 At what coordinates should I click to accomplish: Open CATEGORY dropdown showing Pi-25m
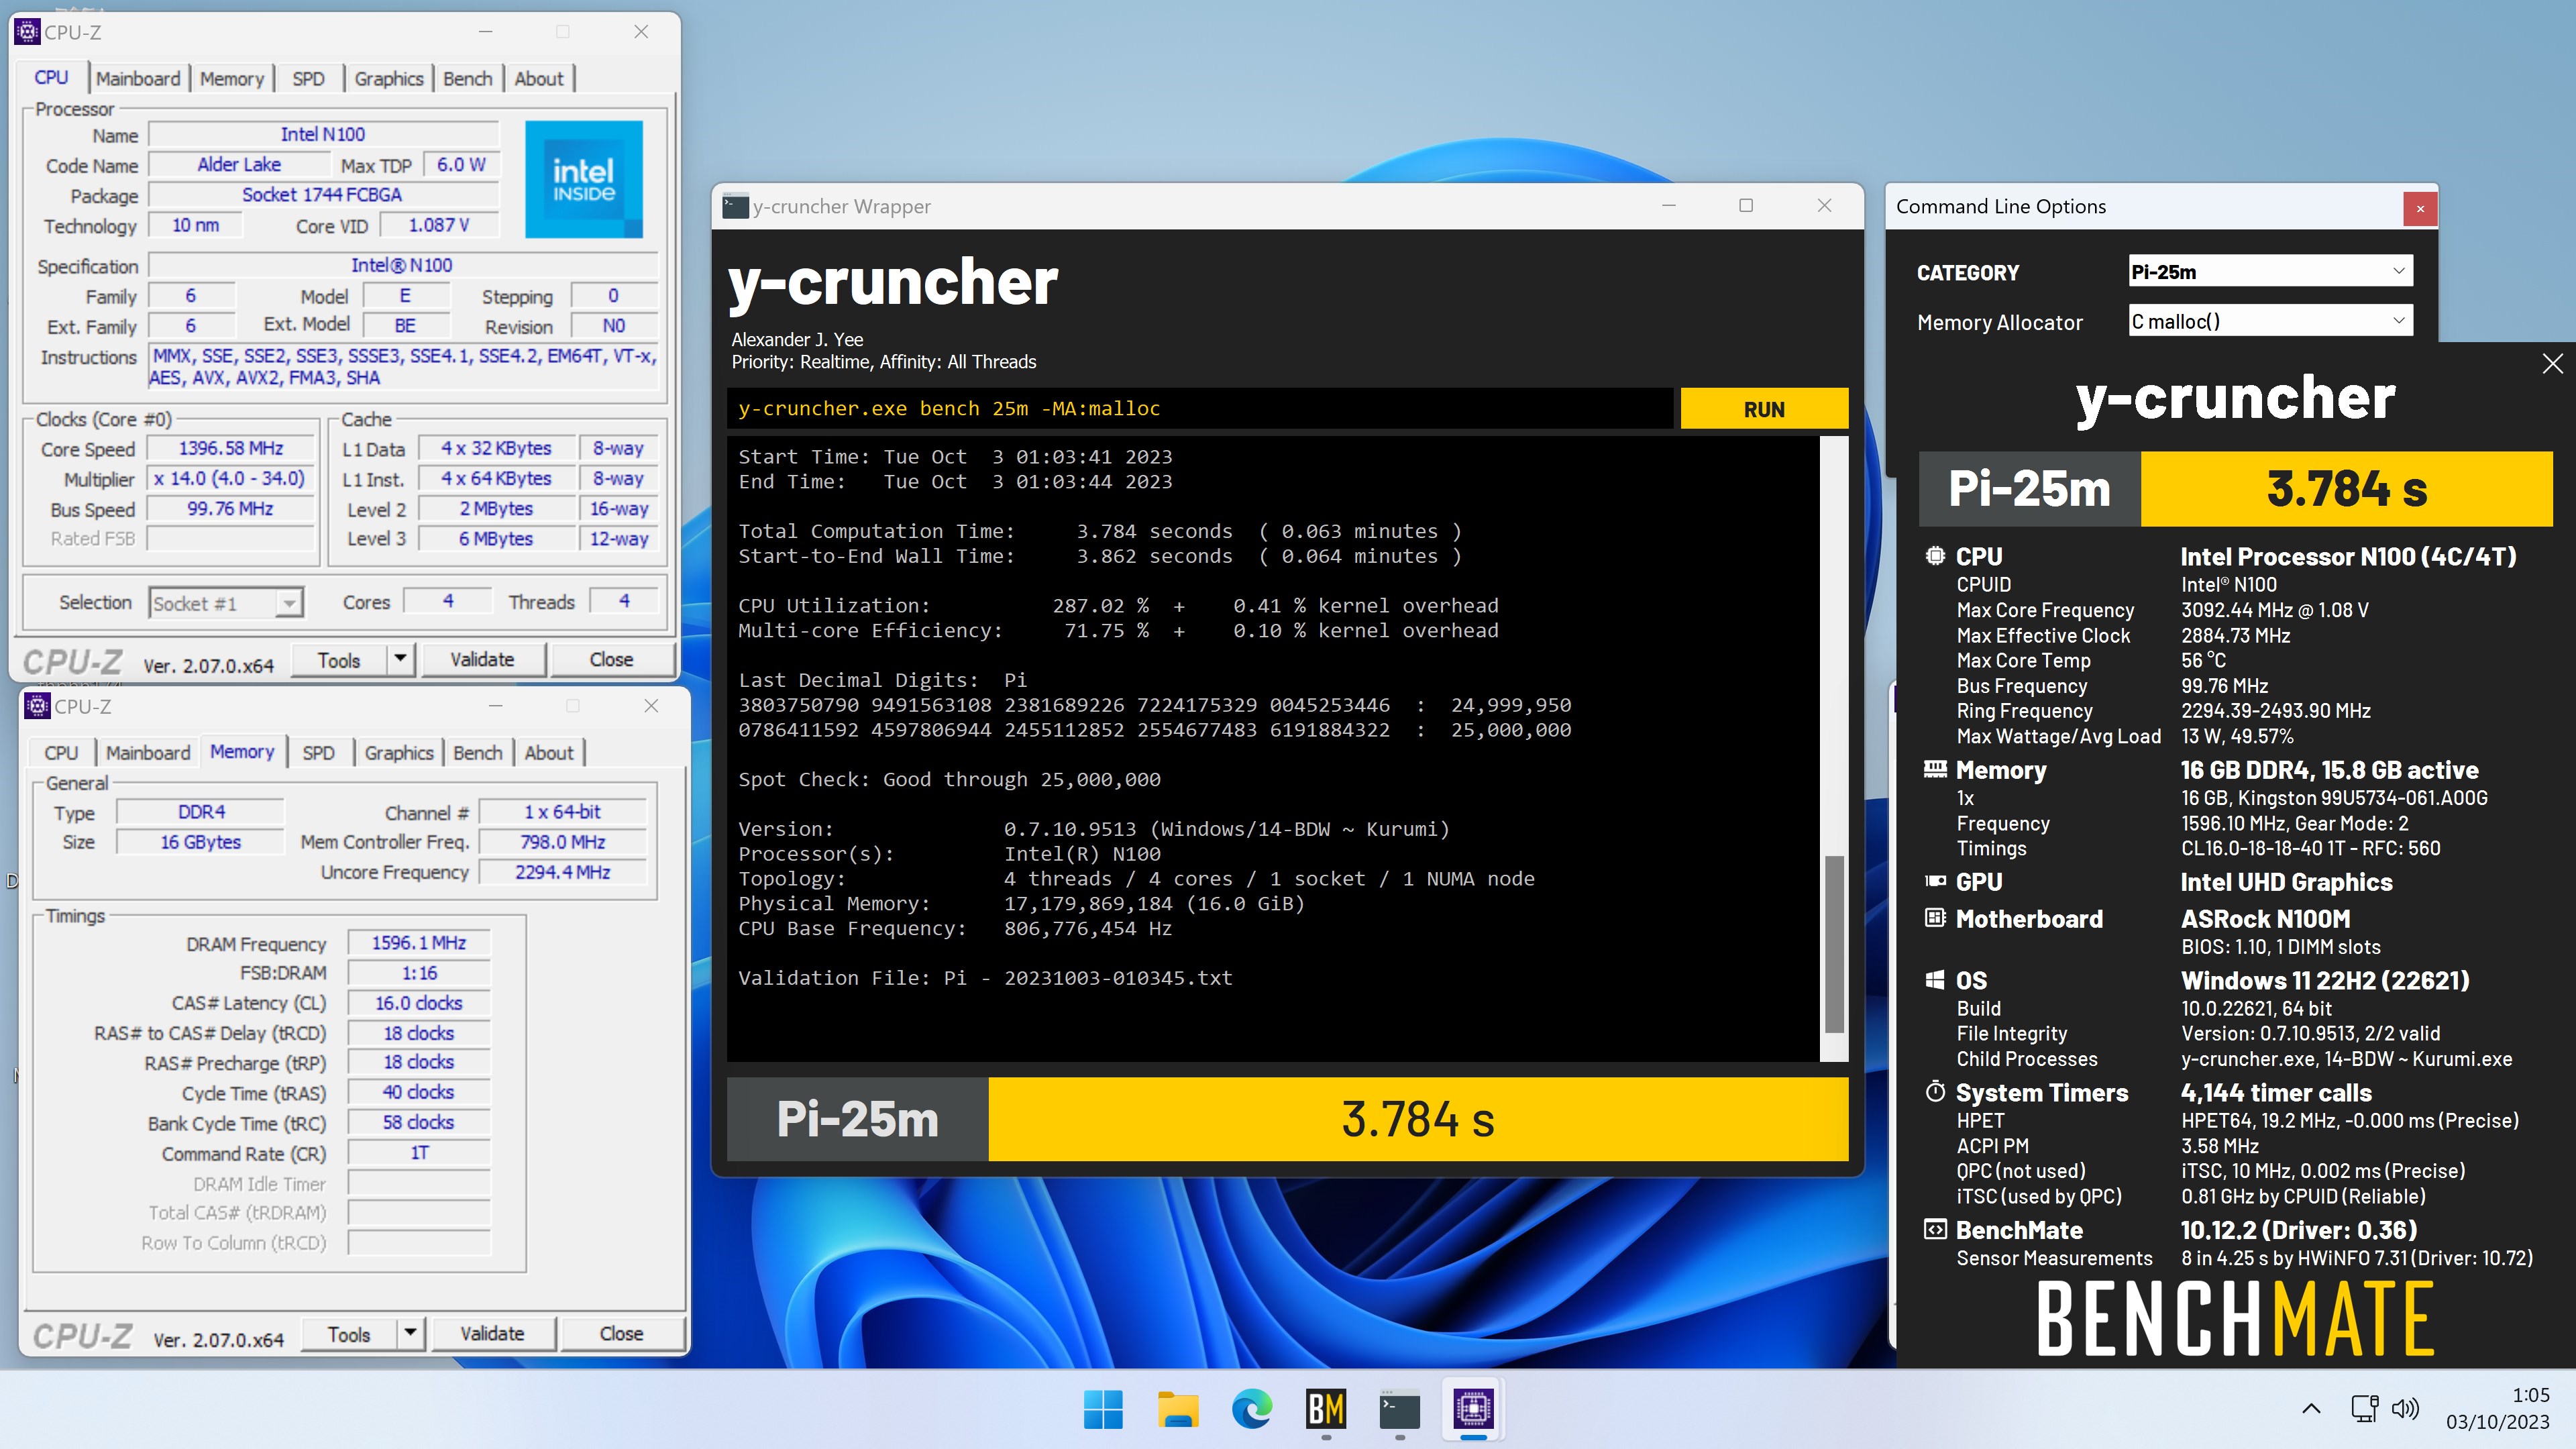[2270, 271]
